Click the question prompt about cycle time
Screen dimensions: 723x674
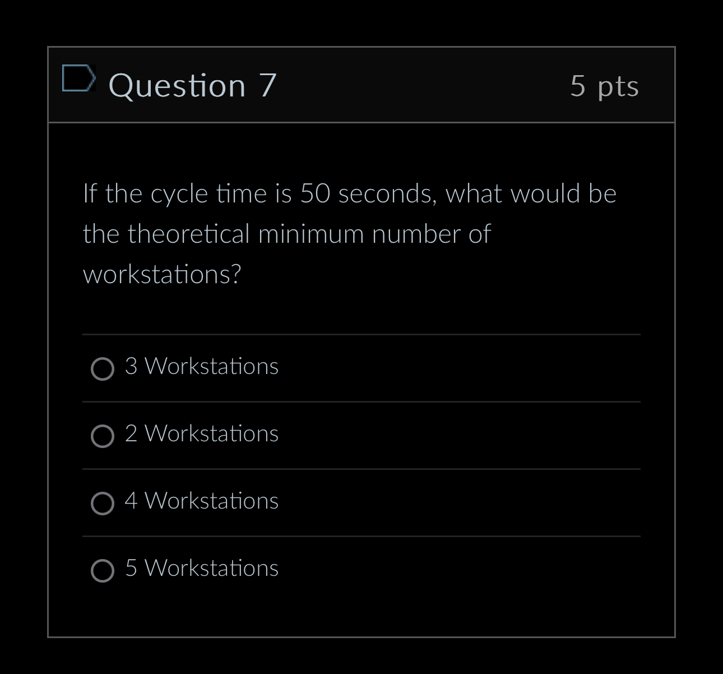347,233
